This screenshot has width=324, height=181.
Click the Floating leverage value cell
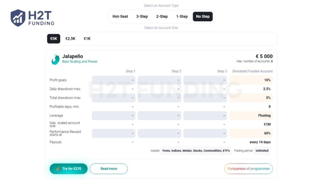point(251,115)
